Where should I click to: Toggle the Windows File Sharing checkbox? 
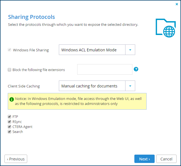click(9, 50)
